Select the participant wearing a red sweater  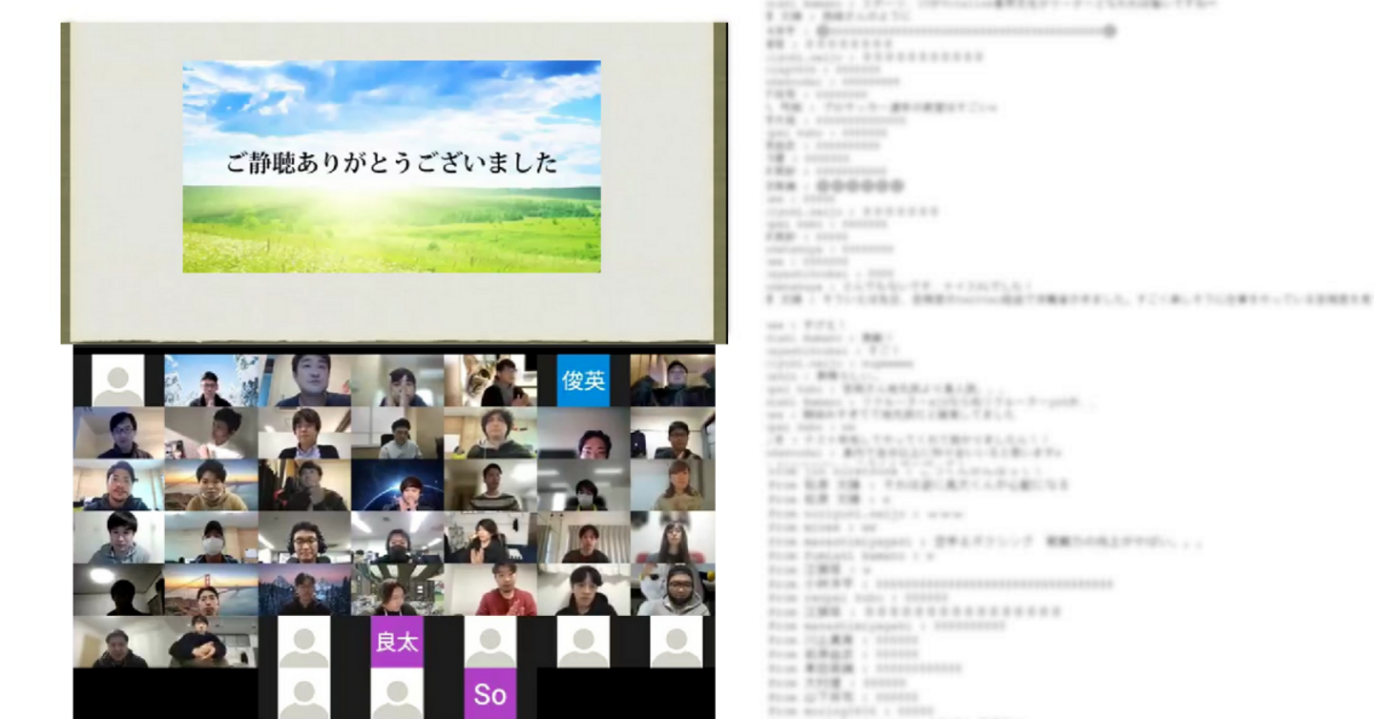(x=490, y=589)
